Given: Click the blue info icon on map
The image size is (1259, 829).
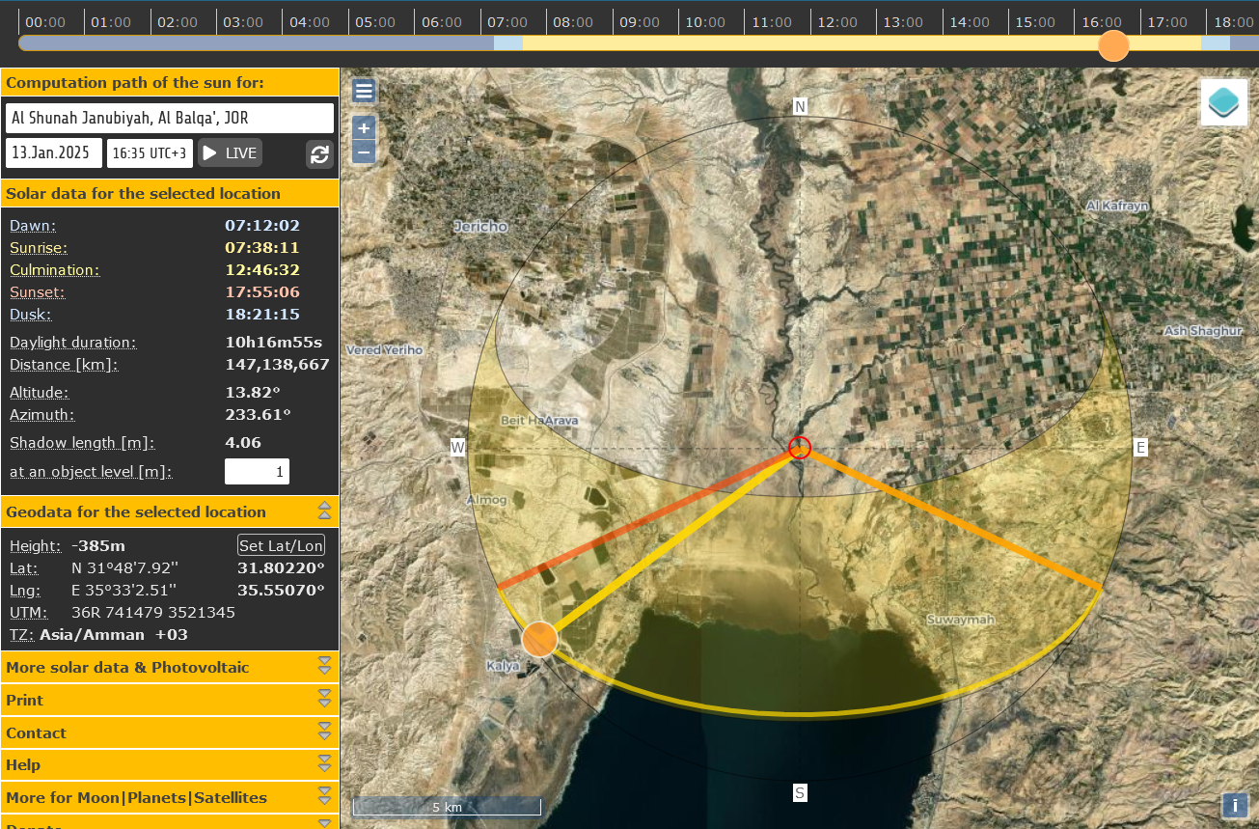Looking at the screenshot, I should pos(1235,806).
